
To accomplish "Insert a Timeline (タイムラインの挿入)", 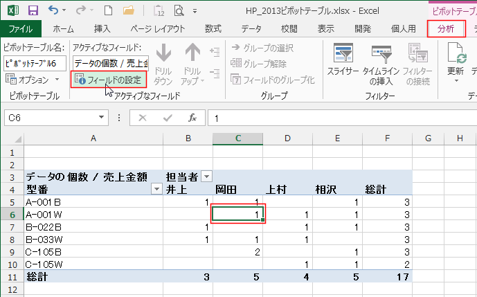I will [381, 62].
